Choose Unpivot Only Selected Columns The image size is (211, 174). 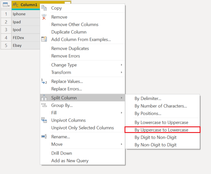(x=83, y=128)
